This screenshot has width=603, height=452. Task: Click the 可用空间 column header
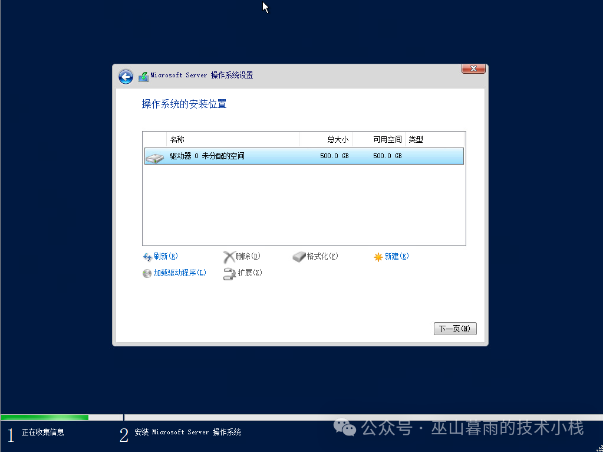[x=387, y=140]
